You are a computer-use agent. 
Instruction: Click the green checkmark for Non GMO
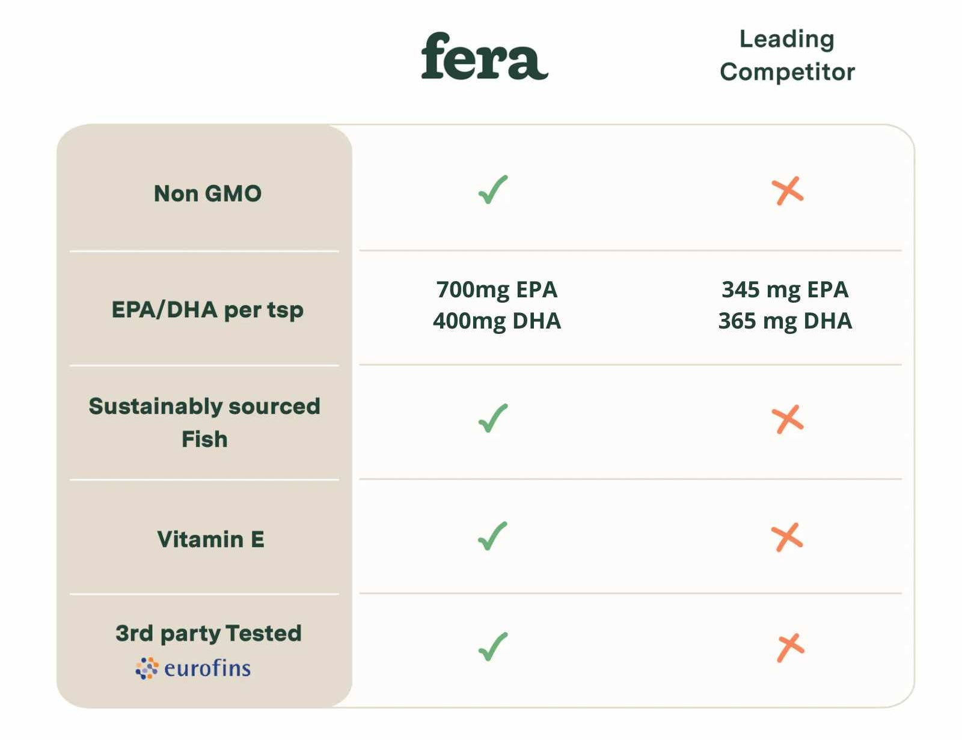click(493, 190)
